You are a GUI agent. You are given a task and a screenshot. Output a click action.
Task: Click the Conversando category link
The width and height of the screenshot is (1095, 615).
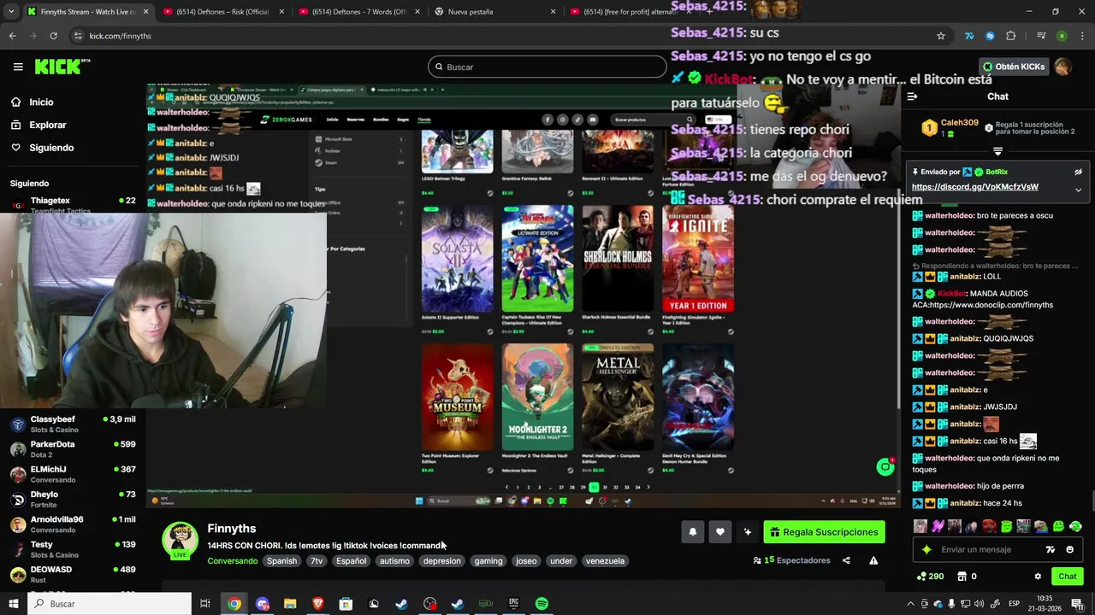coord(232,561)
